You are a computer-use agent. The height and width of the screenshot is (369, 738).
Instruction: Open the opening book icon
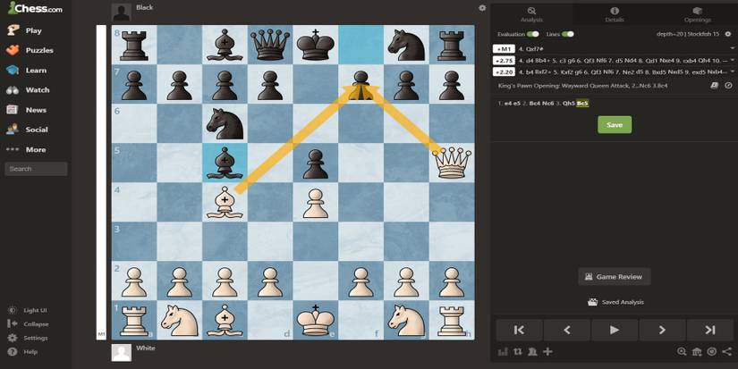[715, 86]
